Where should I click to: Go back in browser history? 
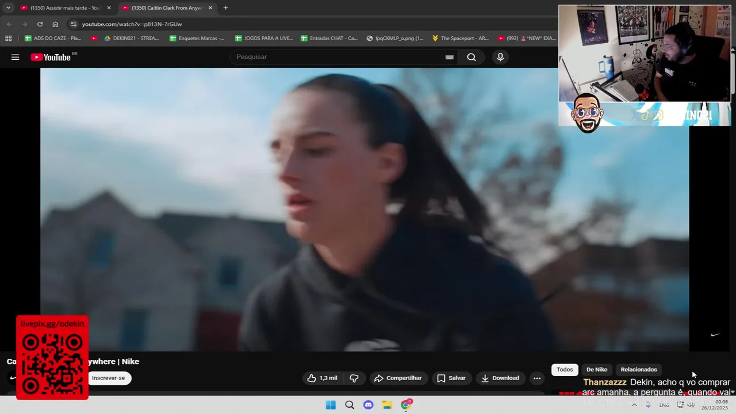(x=9, y=24)
